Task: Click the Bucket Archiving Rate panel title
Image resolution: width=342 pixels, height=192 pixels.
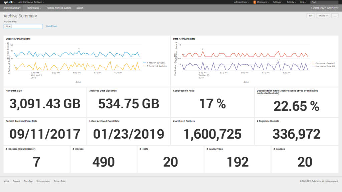Action: [x=18, y=39]
